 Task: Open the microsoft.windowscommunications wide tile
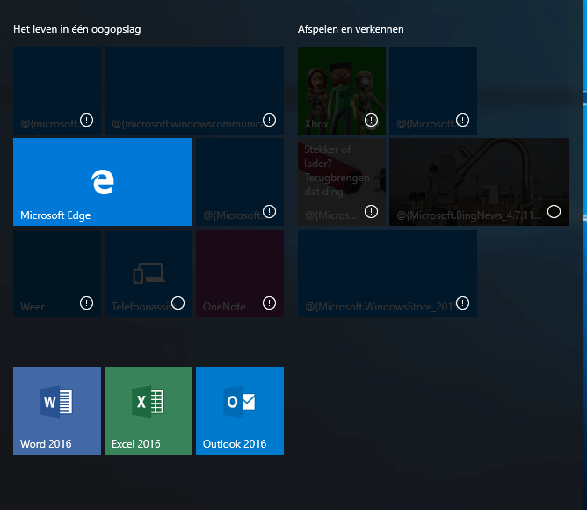pyautogui.click(x=194, y=91)
